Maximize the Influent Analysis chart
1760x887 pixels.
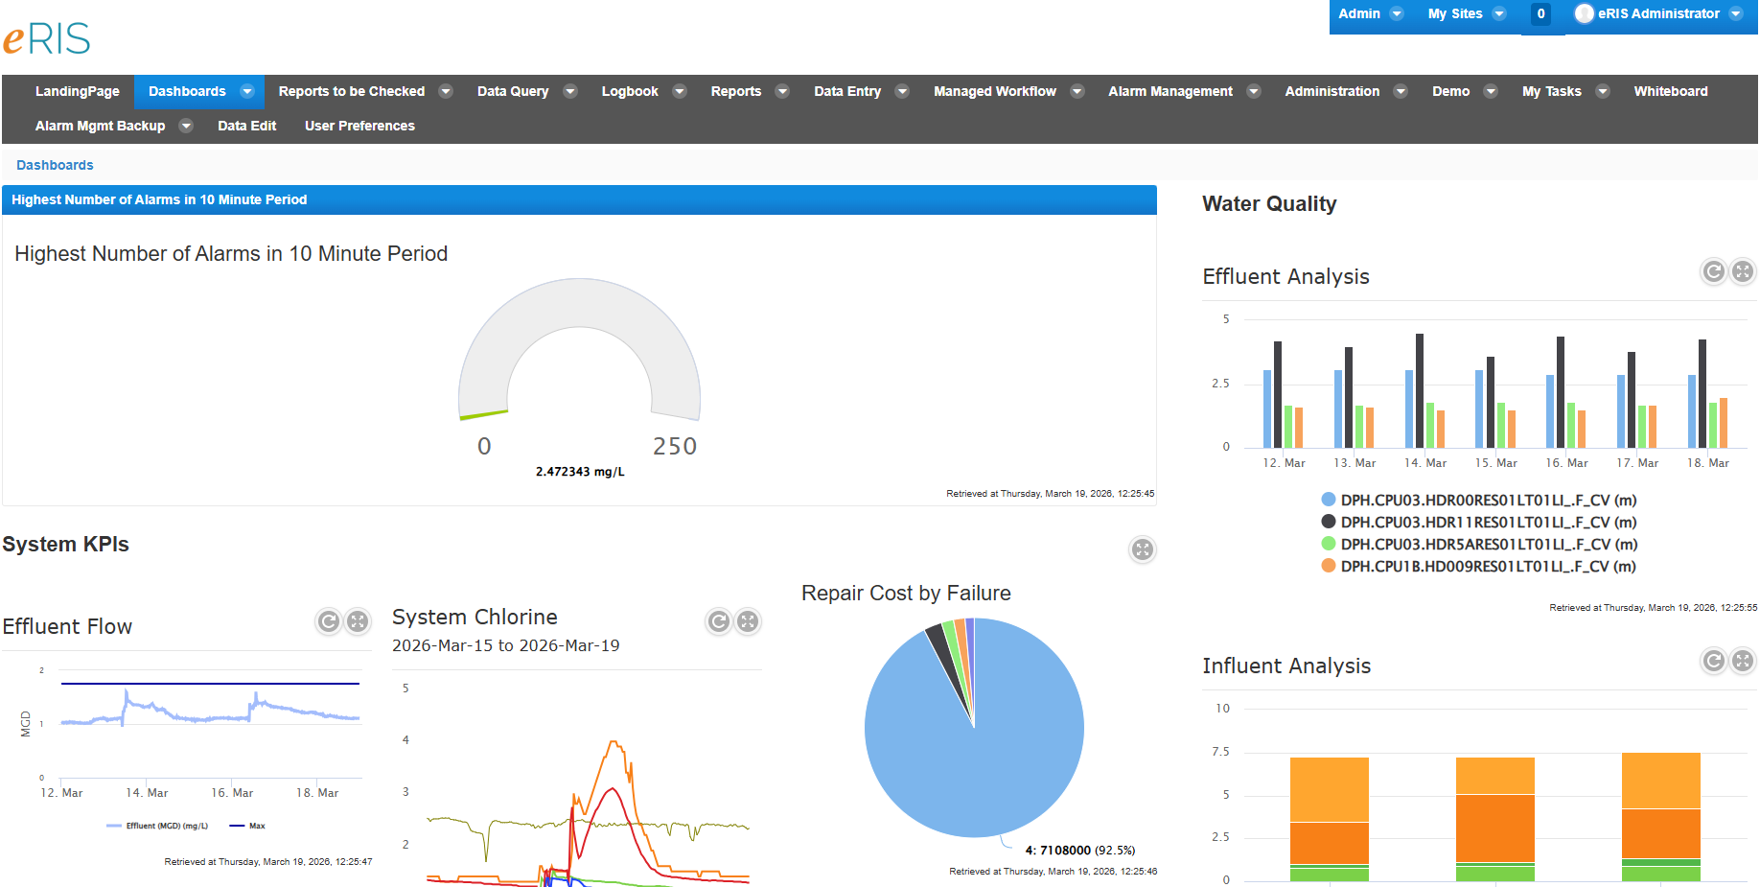point(1743,661)
